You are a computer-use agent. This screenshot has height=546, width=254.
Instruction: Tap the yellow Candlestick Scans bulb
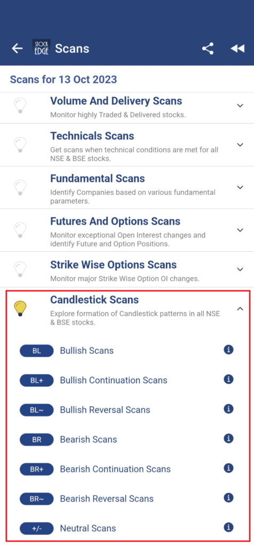[x=20, y=309]
